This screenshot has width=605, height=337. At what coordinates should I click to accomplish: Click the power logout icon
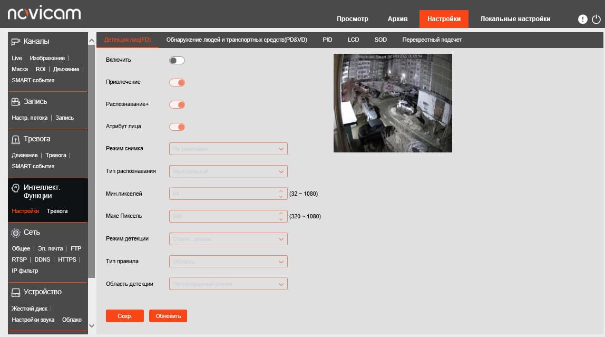(596, 19)
